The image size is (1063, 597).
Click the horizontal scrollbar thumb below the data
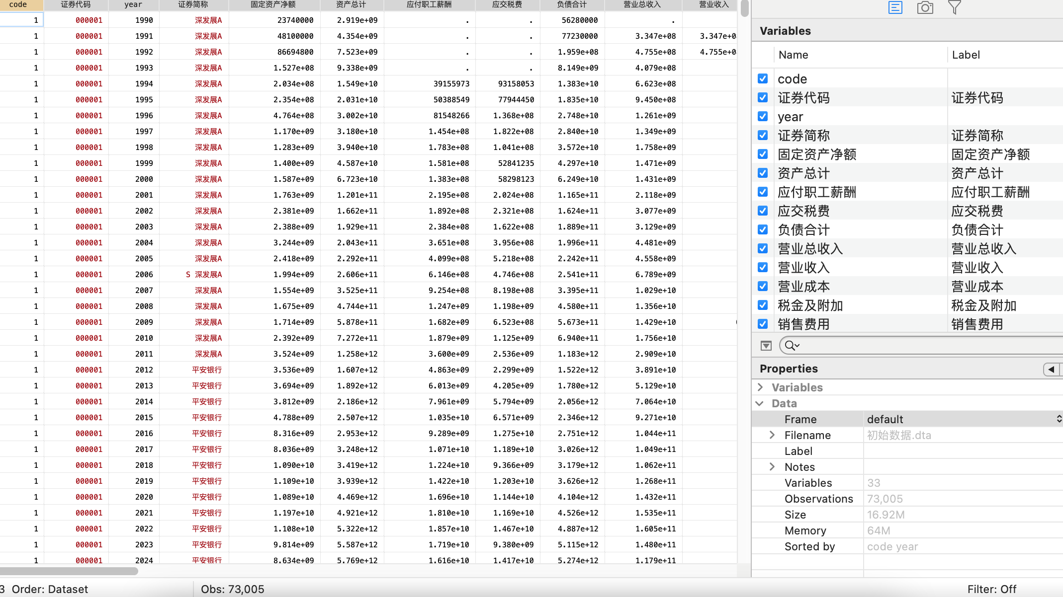click(x=69, y=571)
